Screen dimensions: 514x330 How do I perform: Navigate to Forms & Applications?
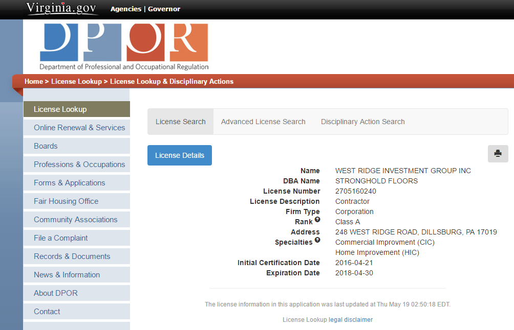coord(69,183)
